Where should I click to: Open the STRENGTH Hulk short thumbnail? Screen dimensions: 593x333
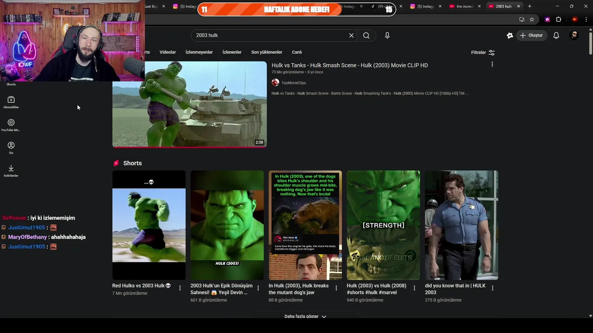coord(384,225)
